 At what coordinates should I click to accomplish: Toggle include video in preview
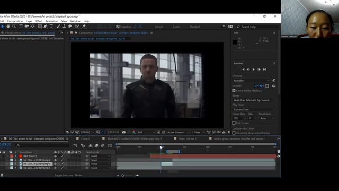click(x=256, y=86)
